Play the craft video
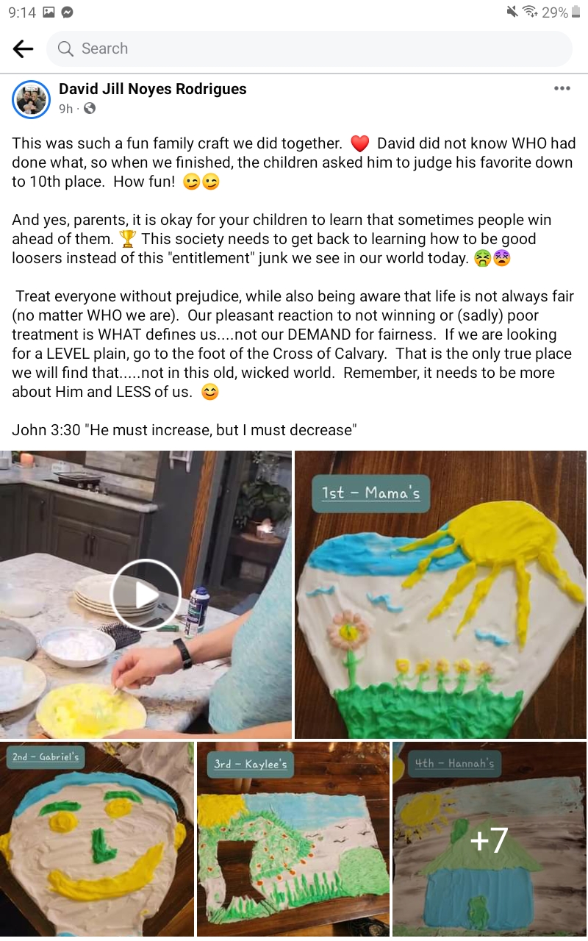The image size is (588, 941). (146, 594)
